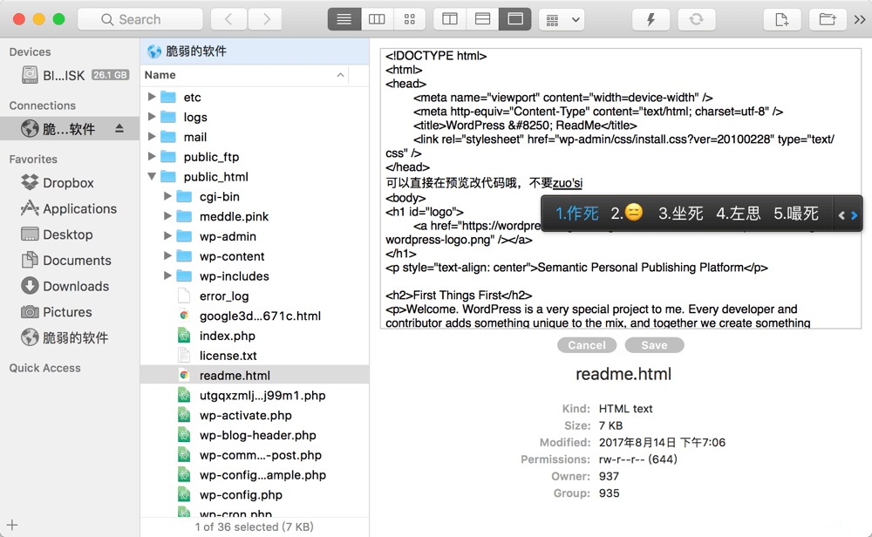Open Downloads in Favorites
The height and width of the screenshot is (537, 872).
[x=70, y=286]
